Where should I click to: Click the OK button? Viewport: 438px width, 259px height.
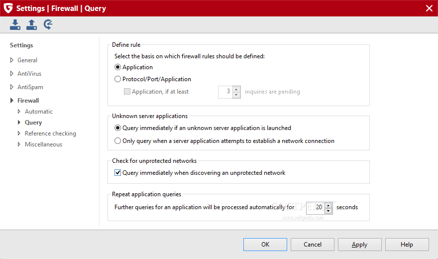pyautogui.click(x=265, y=245)
